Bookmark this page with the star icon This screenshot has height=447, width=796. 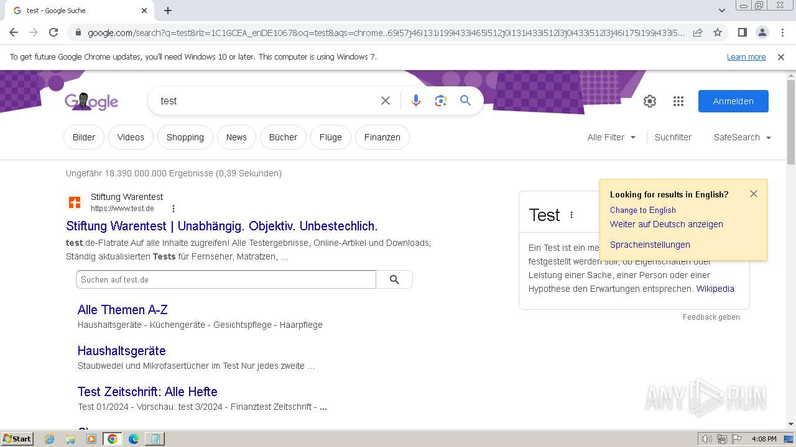tap(718, 32)
